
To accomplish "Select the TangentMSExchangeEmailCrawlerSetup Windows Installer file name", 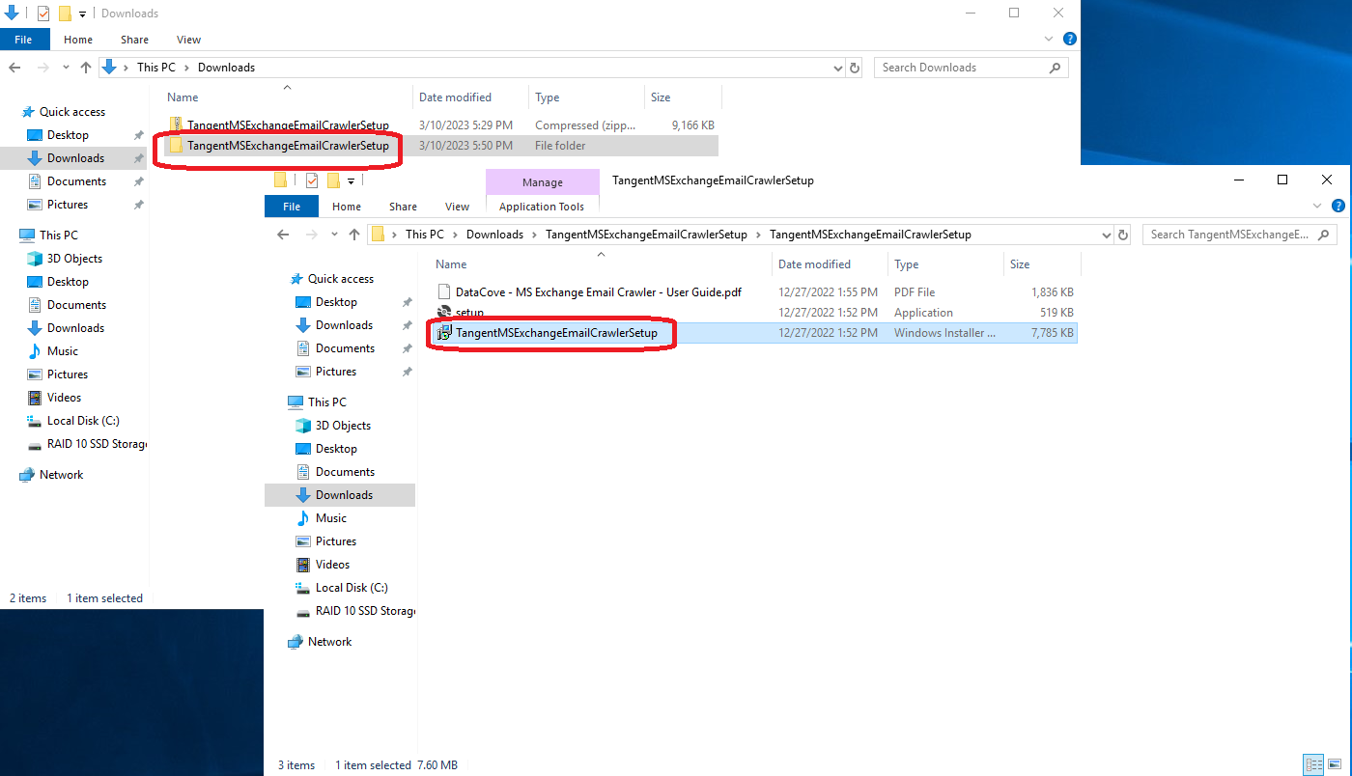I will point(556,333).
